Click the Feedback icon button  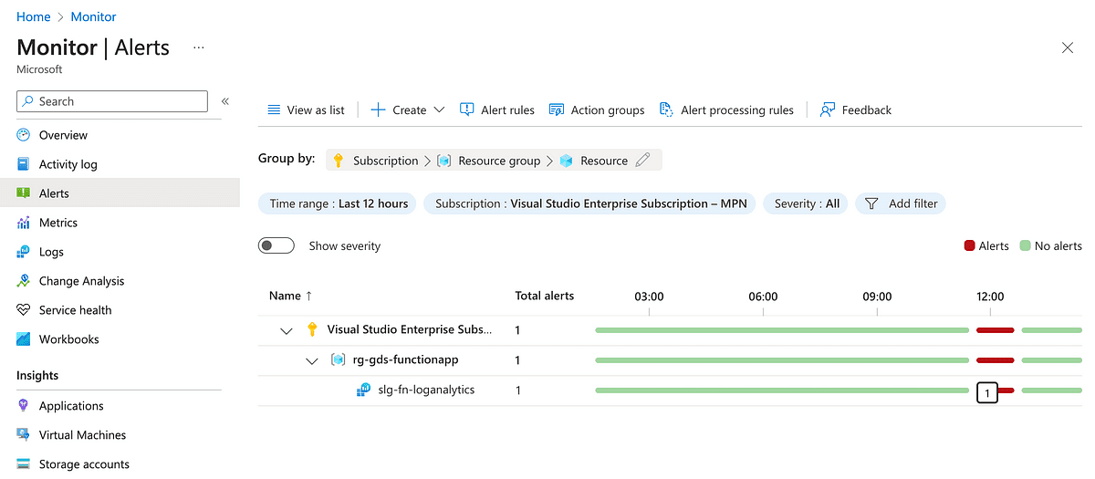828,109
